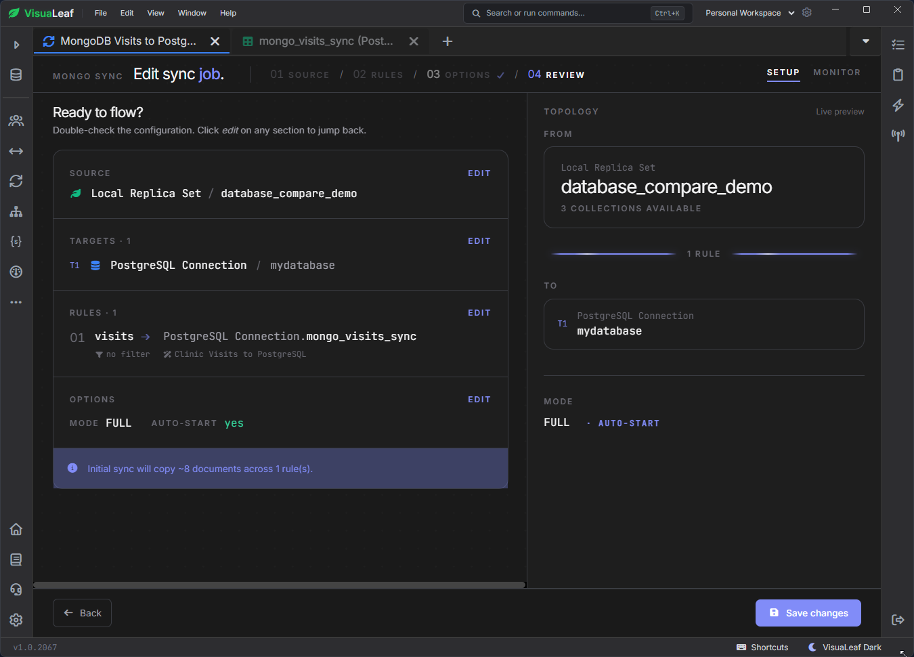Go to step 02 Rules
Viewport: 914px width, 657px height.
click(378, 75)
